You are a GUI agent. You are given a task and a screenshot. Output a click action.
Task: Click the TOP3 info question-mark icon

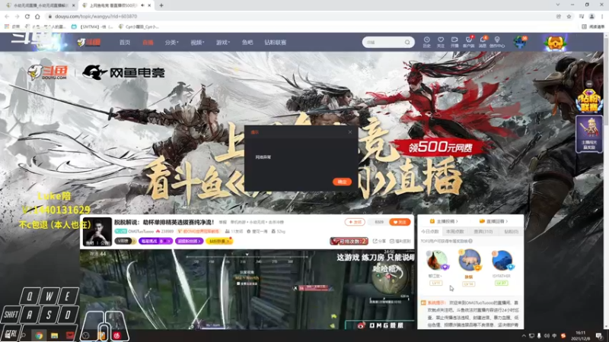click(x=470, y=241)
